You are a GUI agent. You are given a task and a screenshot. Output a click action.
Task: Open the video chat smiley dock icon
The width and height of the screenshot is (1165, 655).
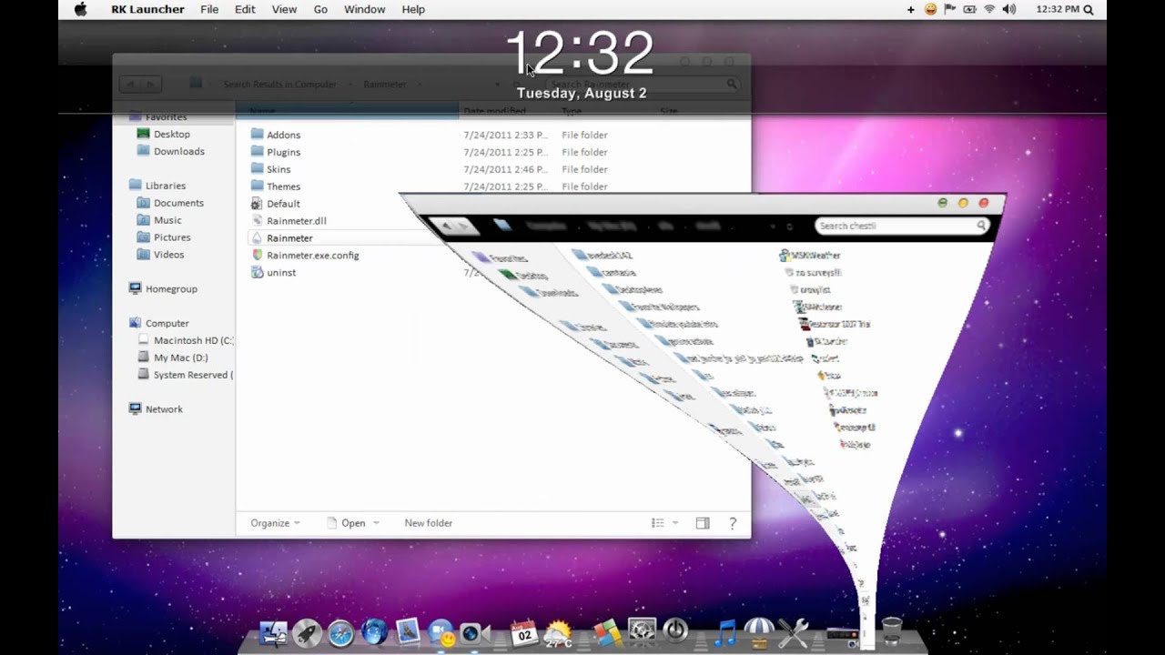(x=441, y=633)
